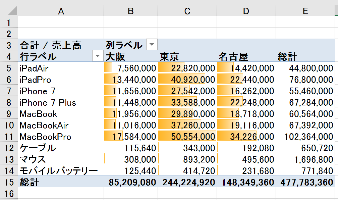The width and height of the screenshot is (338, 200).
Task: Click the grand total 477,783,360
Action: 305,182
